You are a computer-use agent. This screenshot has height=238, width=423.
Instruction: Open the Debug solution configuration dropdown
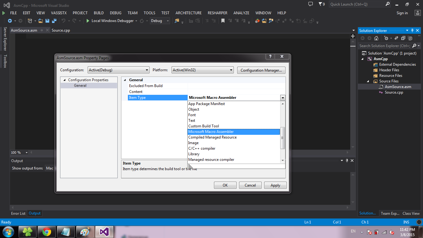tap(160, 21)
